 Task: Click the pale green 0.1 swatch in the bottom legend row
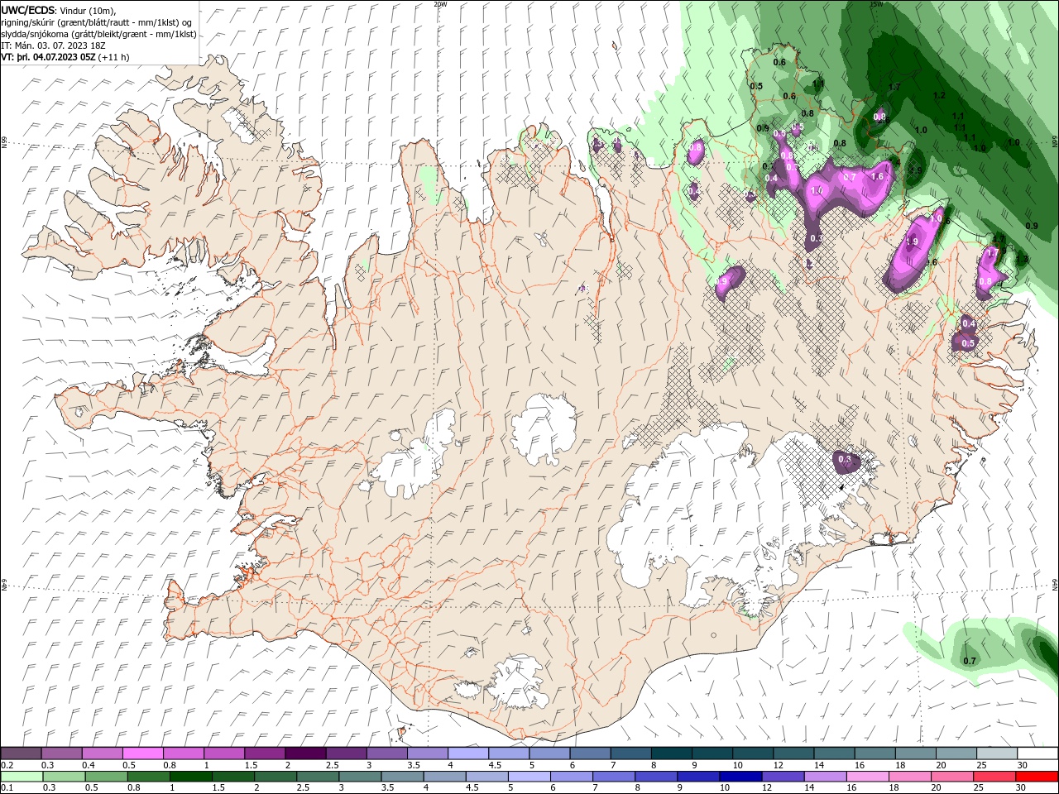[x=22, y=777]
